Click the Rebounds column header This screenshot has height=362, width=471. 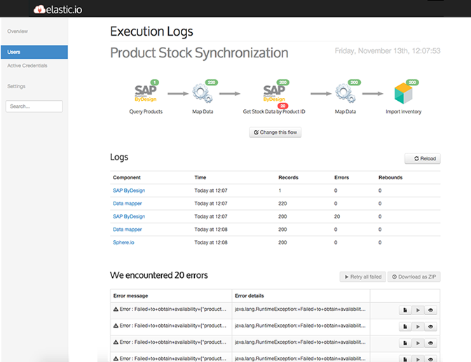coord(390,177)
